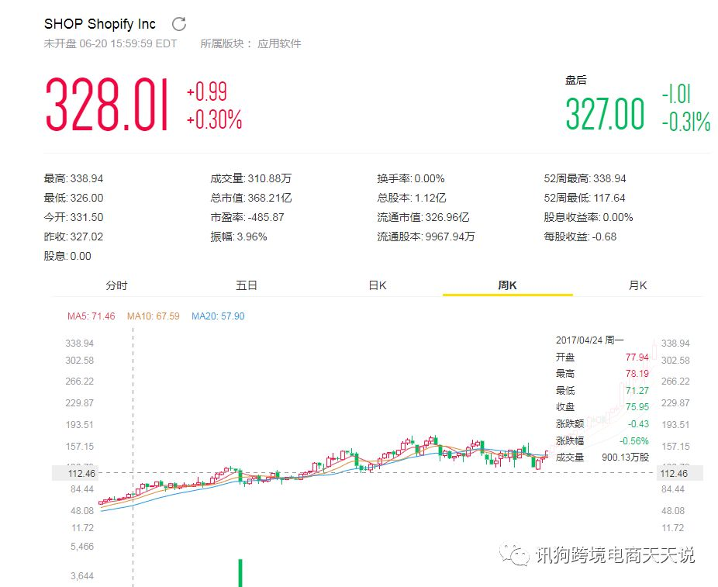718x587 pixels.
Task: Switch to the 分时 chart tab
Action: point(117,285)
